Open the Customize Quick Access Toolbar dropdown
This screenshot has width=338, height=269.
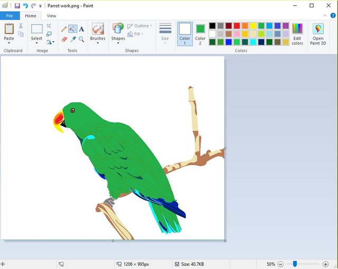[40, 6]
